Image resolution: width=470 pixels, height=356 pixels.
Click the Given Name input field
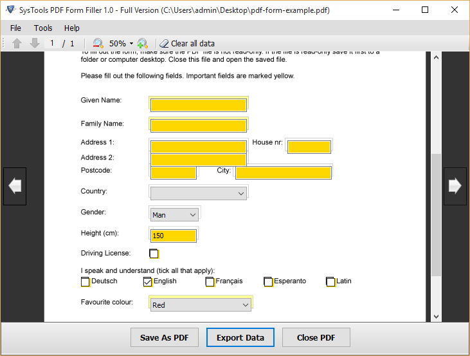[x=198, y=105]
